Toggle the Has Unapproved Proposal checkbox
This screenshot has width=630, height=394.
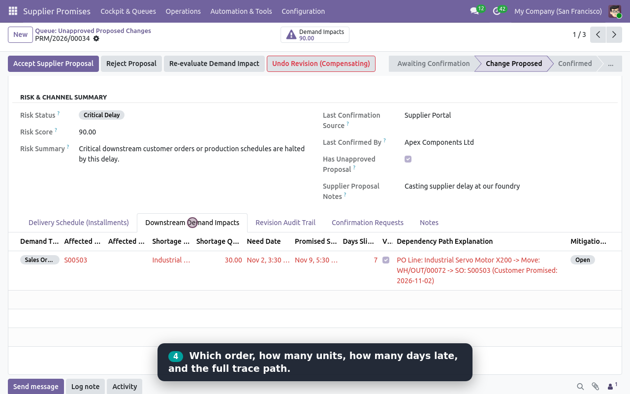coord(408,159)
